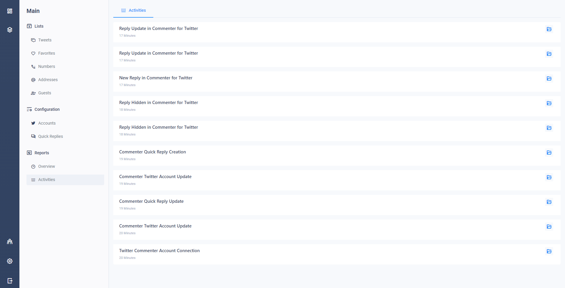Open Quick Replies under Configuration

pos(65,136)
